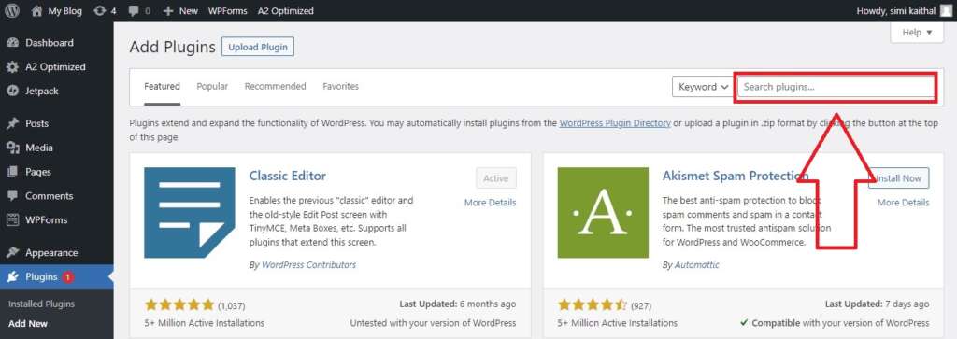This screenshot has width=957, height=339.
Task: Open Installed Plugins submenu item
Action: click(41, 304)
